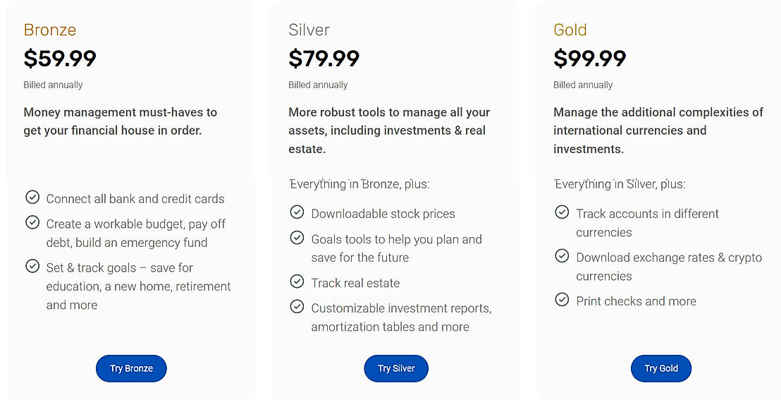Viewport: 781px width, 400px height.
Task: Click checkmark icon beside Connect all bank cards
Action: (x=32, y=198)
